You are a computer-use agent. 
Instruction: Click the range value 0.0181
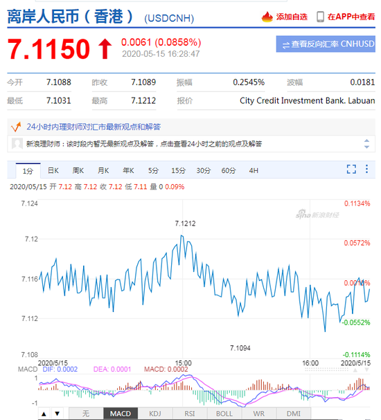pyautogui.click(x=362, y=82)
